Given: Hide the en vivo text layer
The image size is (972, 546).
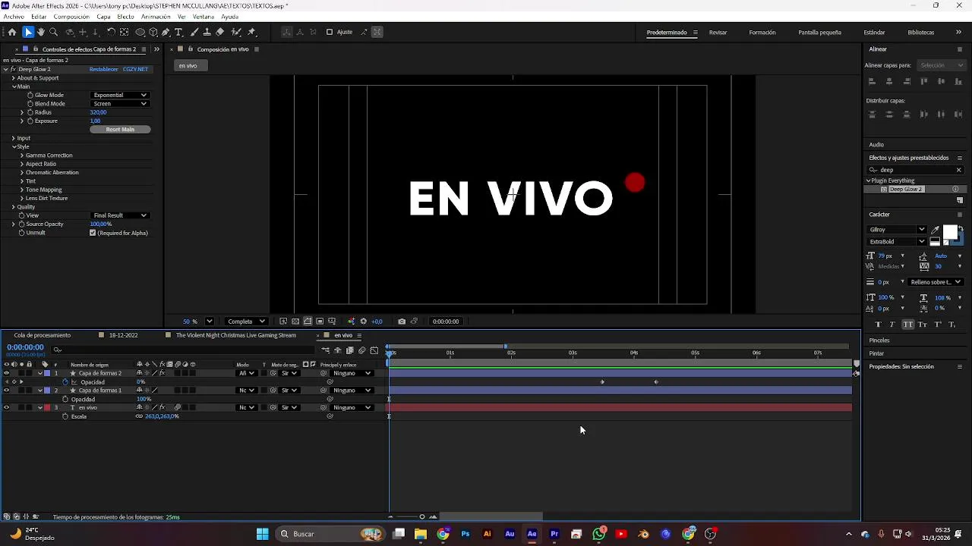Looking at the screenshot, I should click(6, 407).
